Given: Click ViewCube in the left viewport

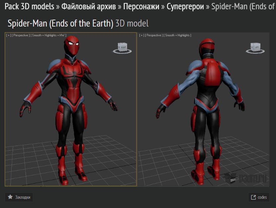Looking at the screenshot, I should 122,48.
